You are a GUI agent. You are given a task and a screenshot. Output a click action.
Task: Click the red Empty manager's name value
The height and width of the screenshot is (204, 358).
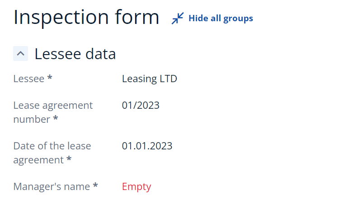click(137, 187)
